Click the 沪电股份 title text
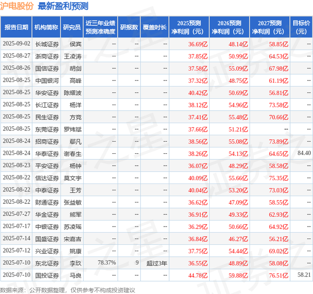This screenshot has height=294, width=313. tap(17, 6)
